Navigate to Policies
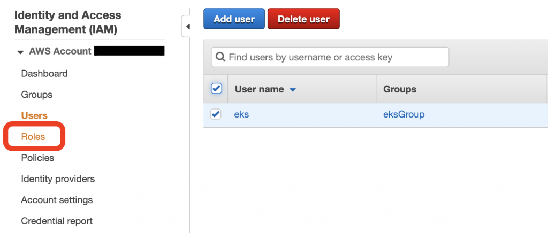Screen dimensions: 548x233 (37, 158)
